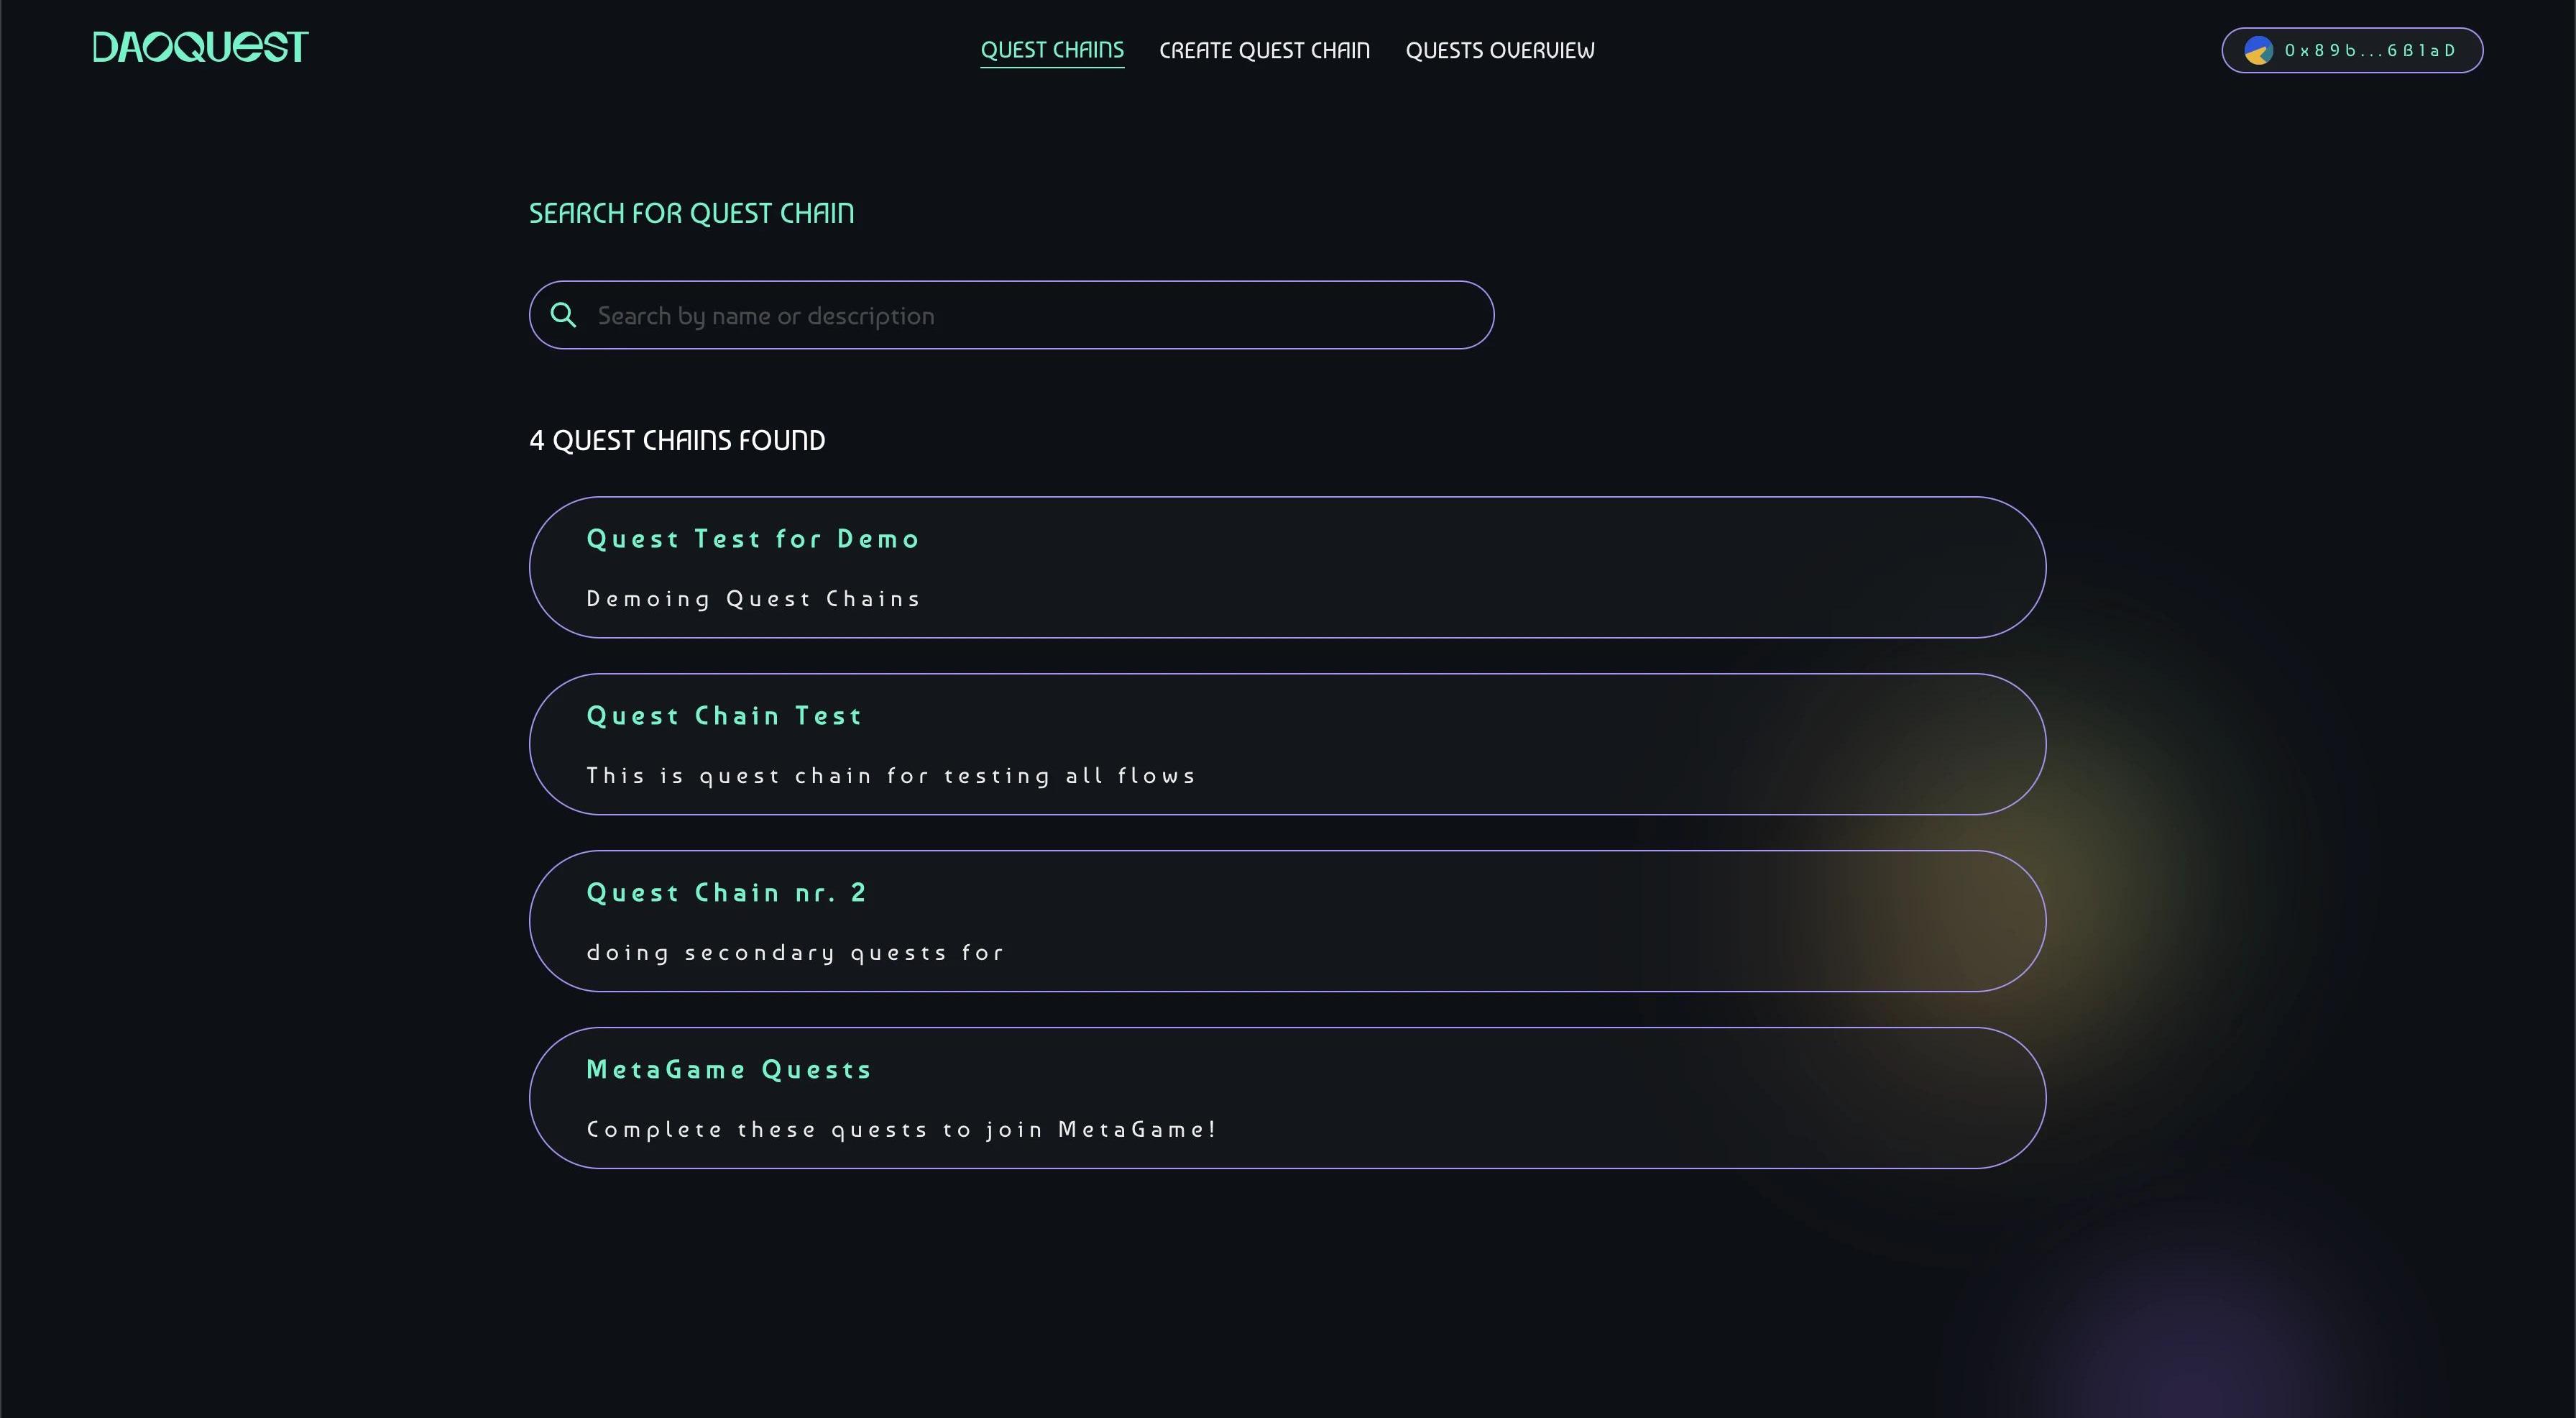2576x1418 pixels.
Task: Open the Quest Chain Test title
Action: [x=724, y=716]
